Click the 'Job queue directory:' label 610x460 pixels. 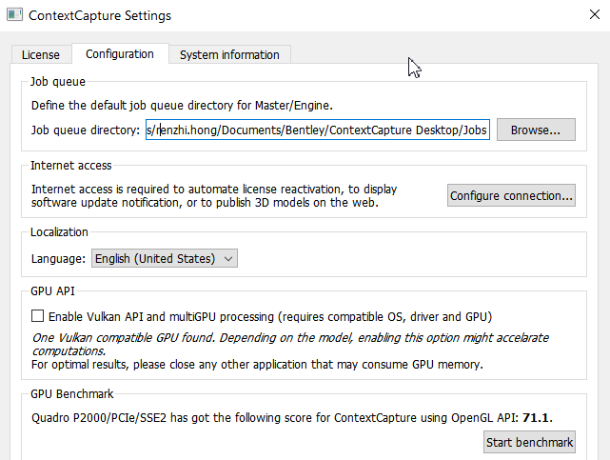[86, 130]
